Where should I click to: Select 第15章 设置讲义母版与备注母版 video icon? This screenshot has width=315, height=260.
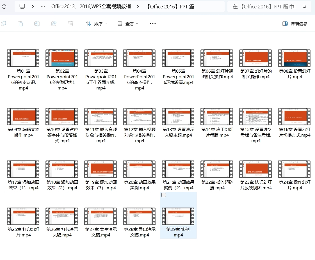(256, 117)
